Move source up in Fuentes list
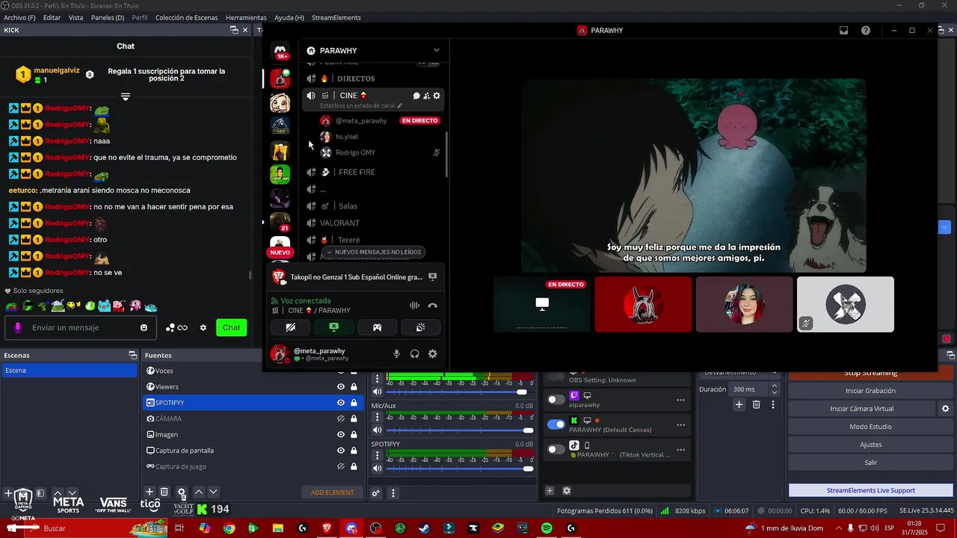This screenshot has width=957, height=538. click(x=199, y=492)
